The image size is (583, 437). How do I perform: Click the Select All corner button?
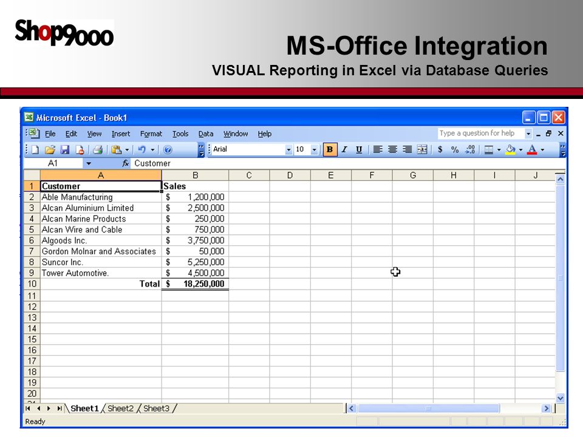click(x=32, y=175)
